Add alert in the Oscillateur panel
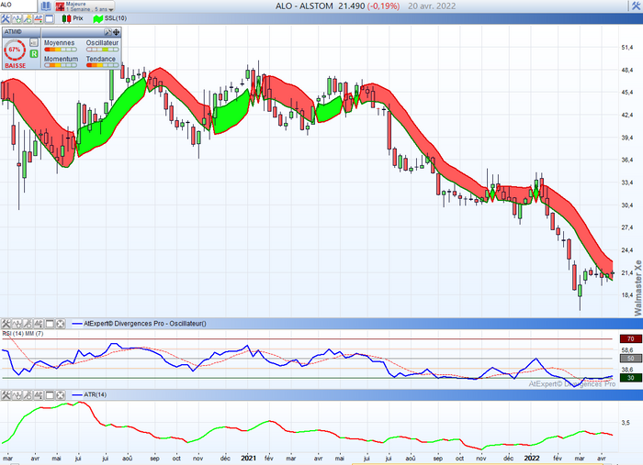 coord(39,324)
